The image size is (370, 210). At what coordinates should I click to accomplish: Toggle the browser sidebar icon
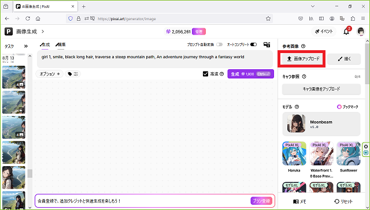(321, 18)
